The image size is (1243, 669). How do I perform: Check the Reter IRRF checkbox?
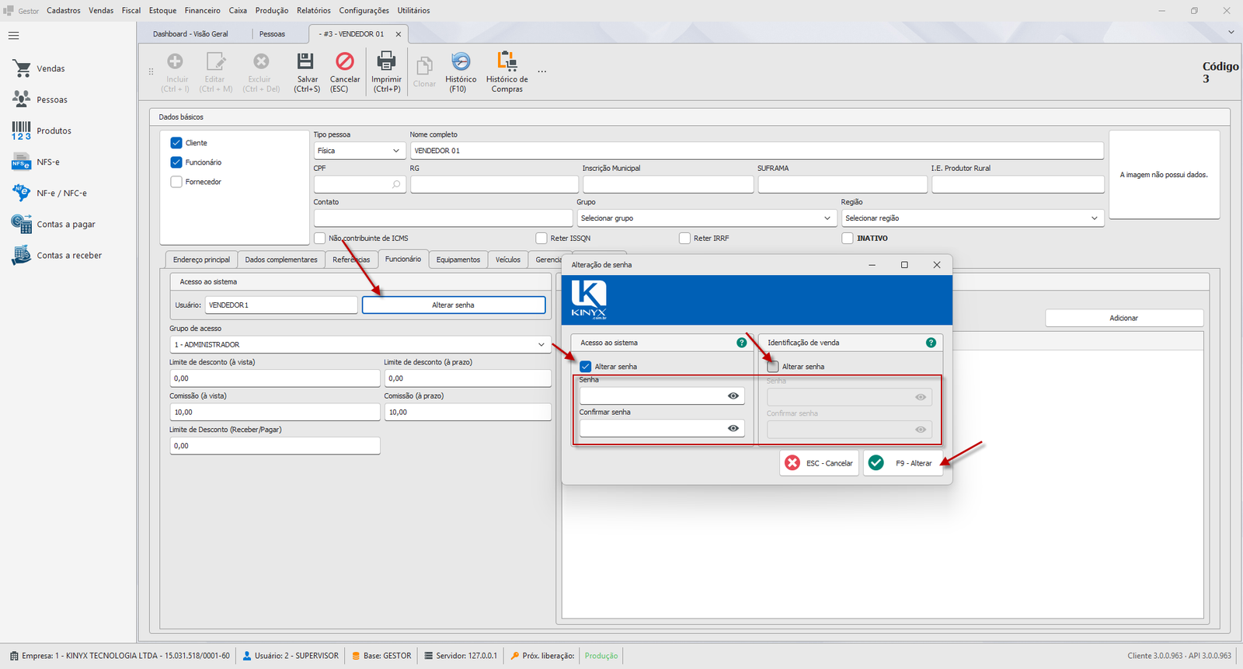coord(684,239)
